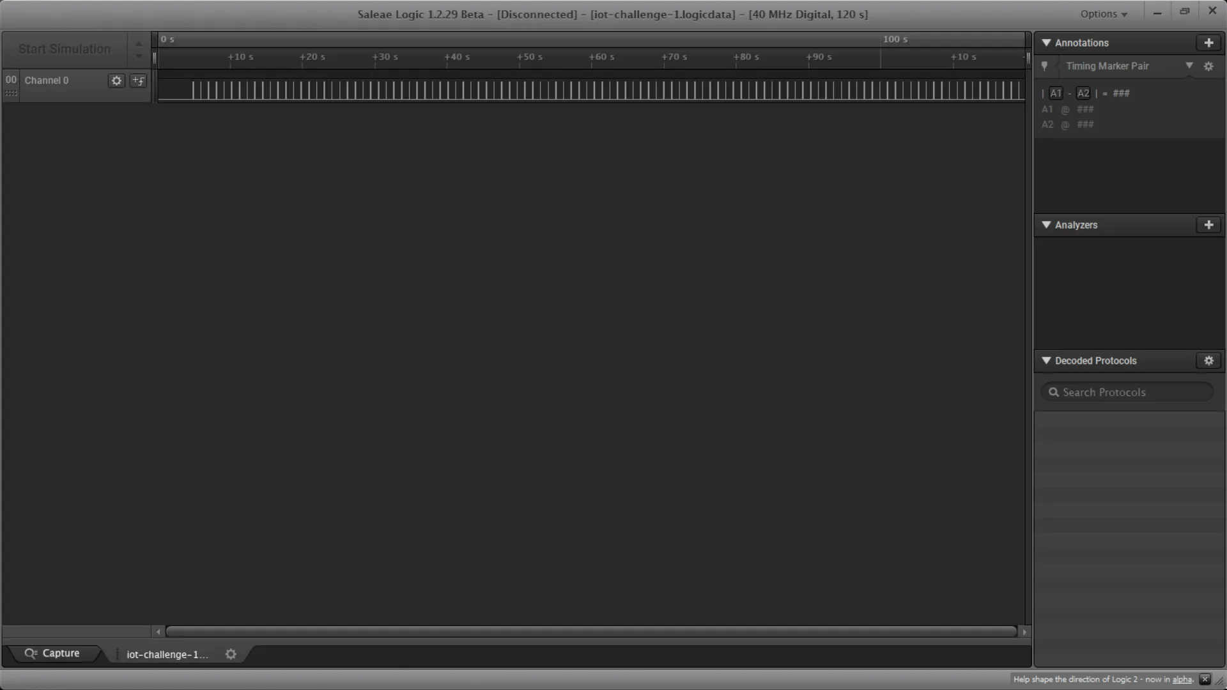Click the marker pin icon in Annotations
Viewport: 1227px width, 690px height.
pos(1045,66)
